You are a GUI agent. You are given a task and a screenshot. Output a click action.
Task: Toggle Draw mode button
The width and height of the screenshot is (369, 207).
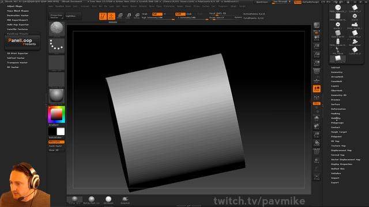click(111, 16)
